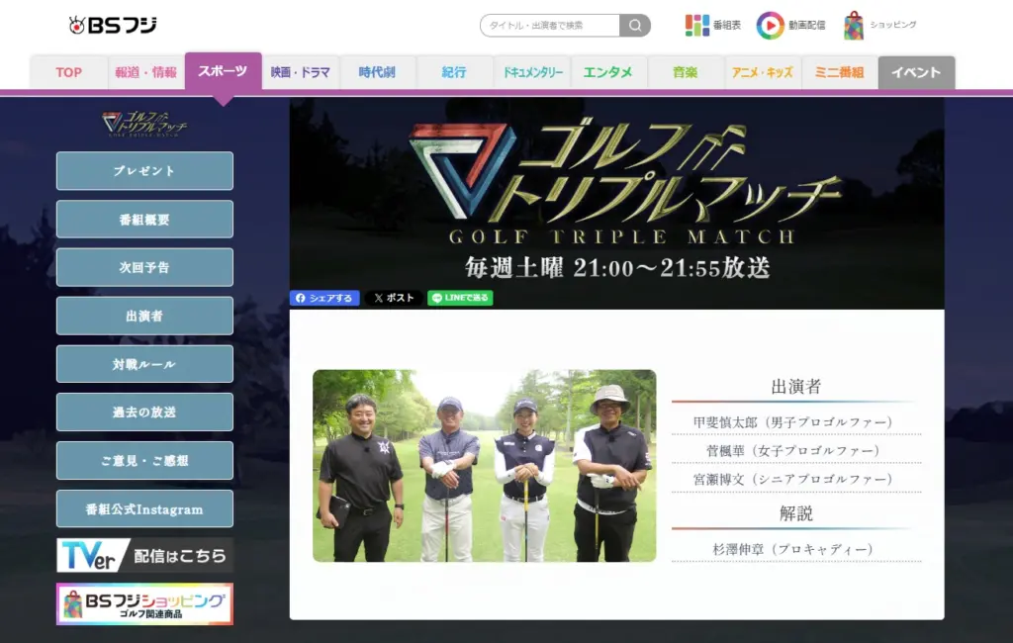
Task: Click the title and performer search field
Action: pos(549,25)
